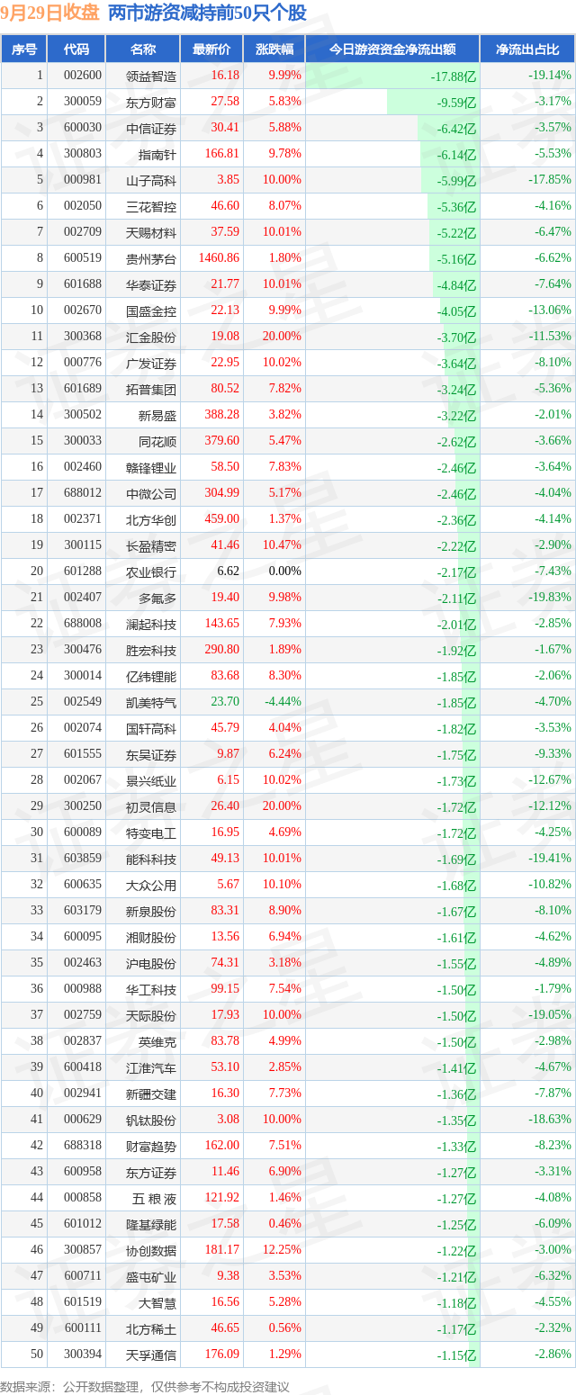Click stock code 002709
Screen dimensions: 576x1395
[x=83, y=232]
